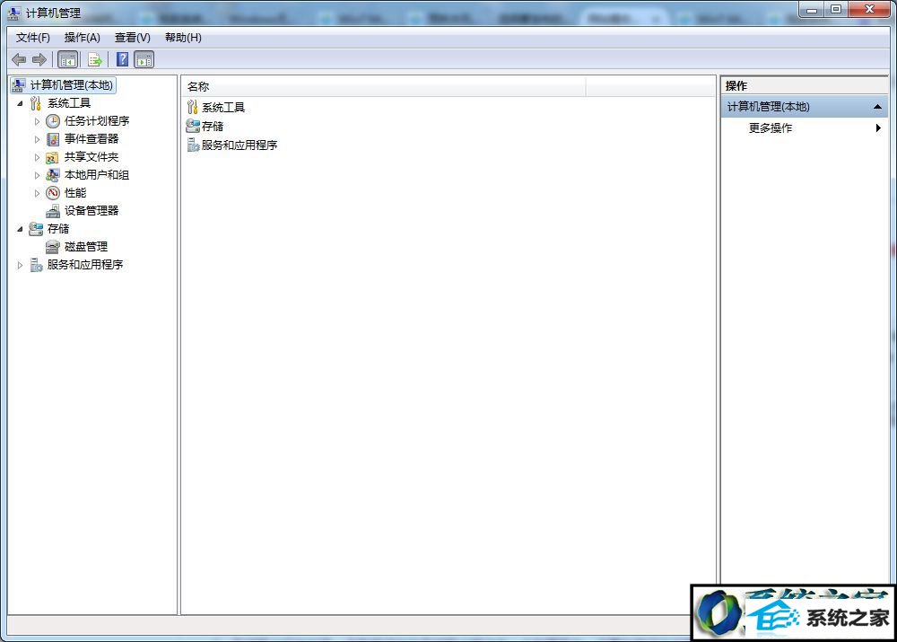Screen dimensions: 897x642
Task: Collapse the 存储 tree node
Action: [20, 229]
